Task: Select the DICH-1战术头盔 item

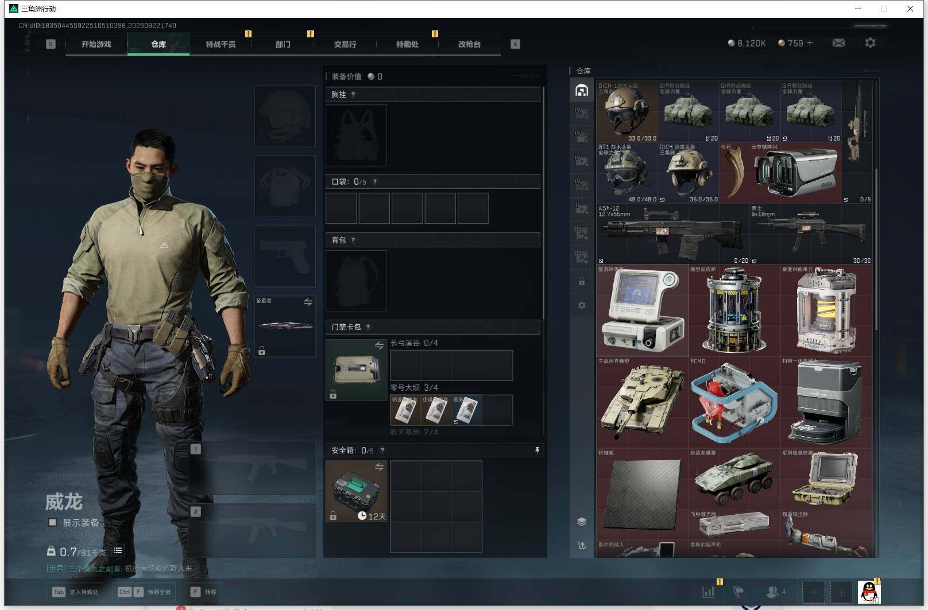Action: (x=627, y=112)
